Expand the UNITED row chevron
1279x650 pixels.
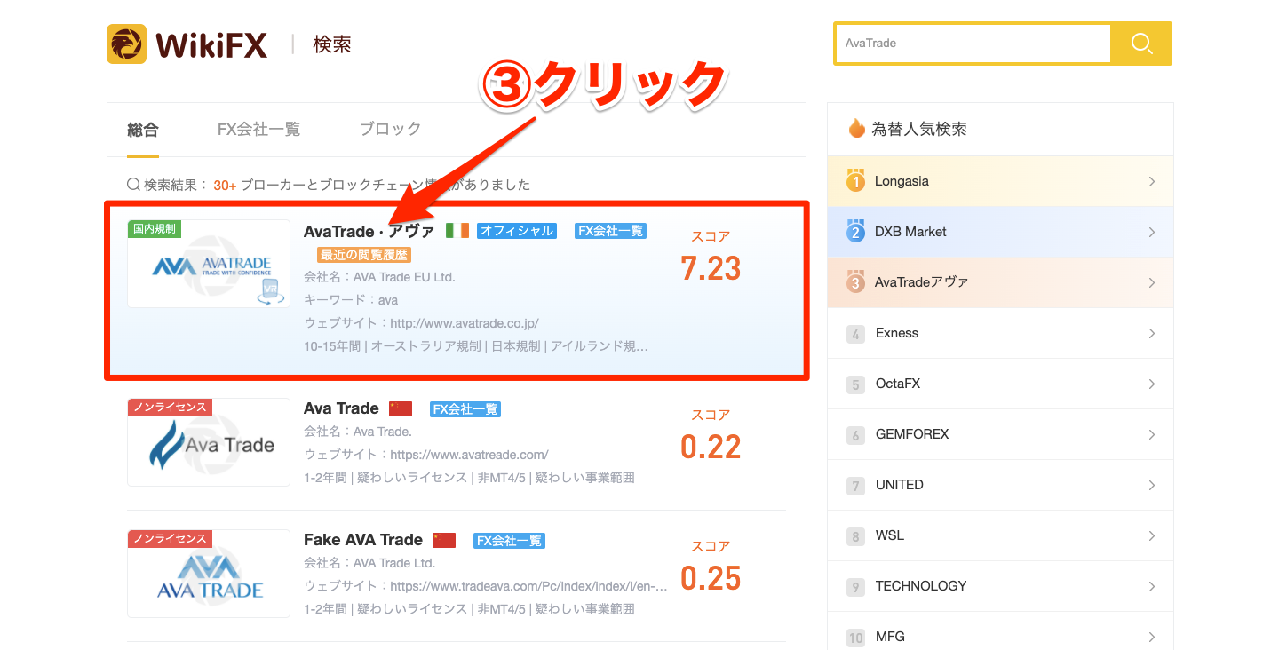(x=1152, y=485)
